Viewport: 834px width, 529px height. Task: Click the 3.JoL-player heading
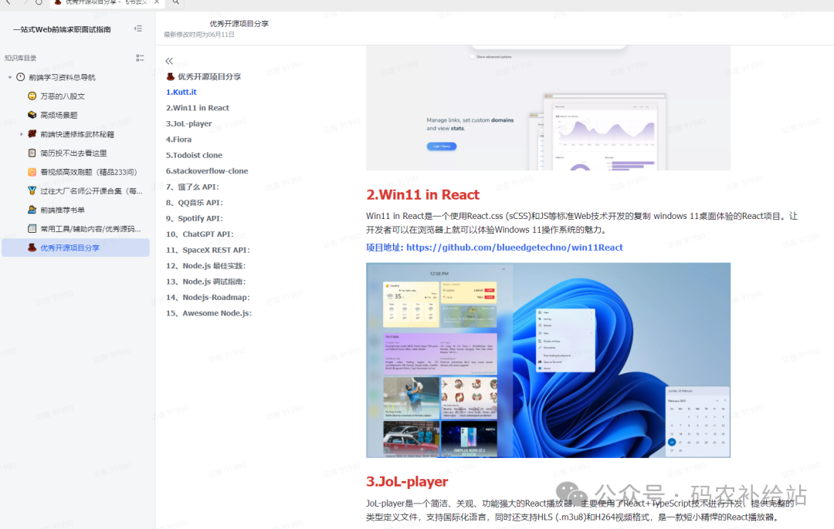pos(407,482)
